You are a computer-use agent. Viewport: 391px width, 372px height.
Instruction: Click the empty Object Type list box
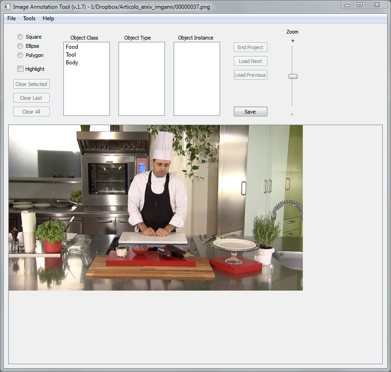point(142,79)
